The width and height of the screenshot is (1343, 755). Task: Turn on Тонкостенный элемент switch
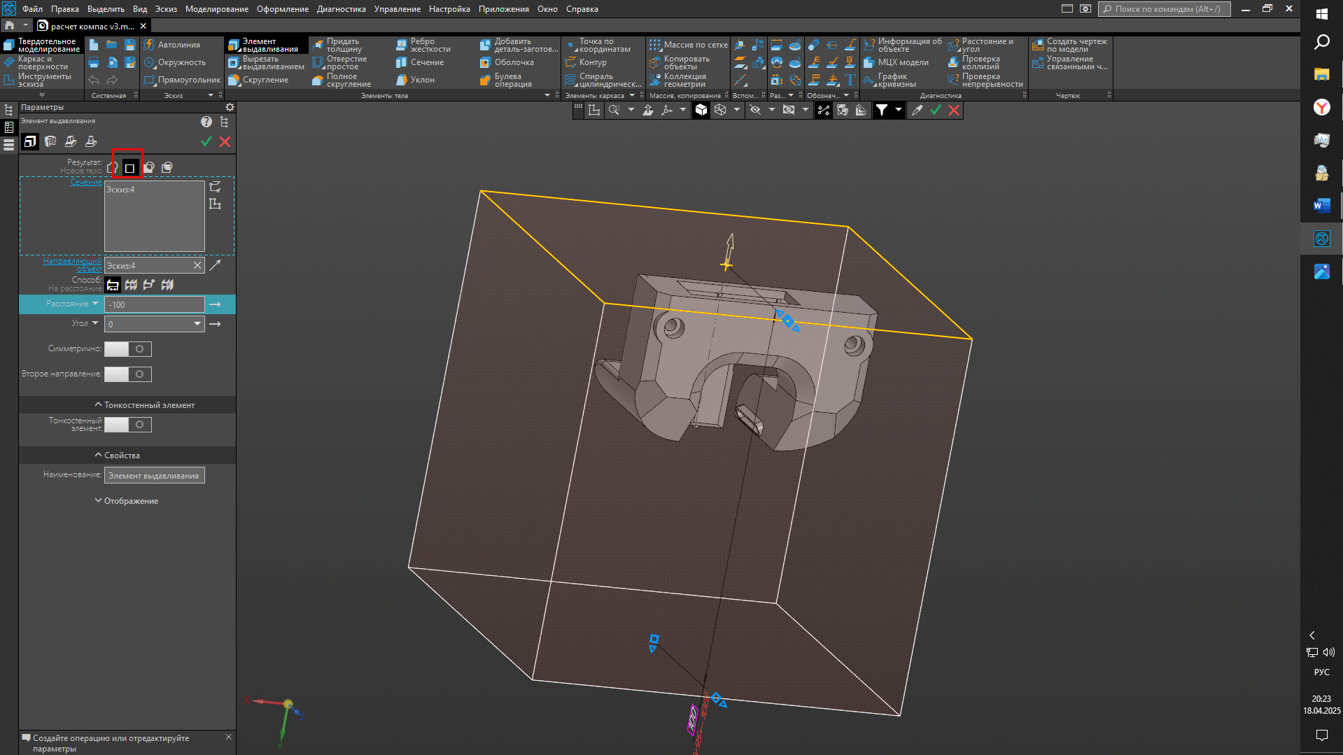tap(128, 425)
